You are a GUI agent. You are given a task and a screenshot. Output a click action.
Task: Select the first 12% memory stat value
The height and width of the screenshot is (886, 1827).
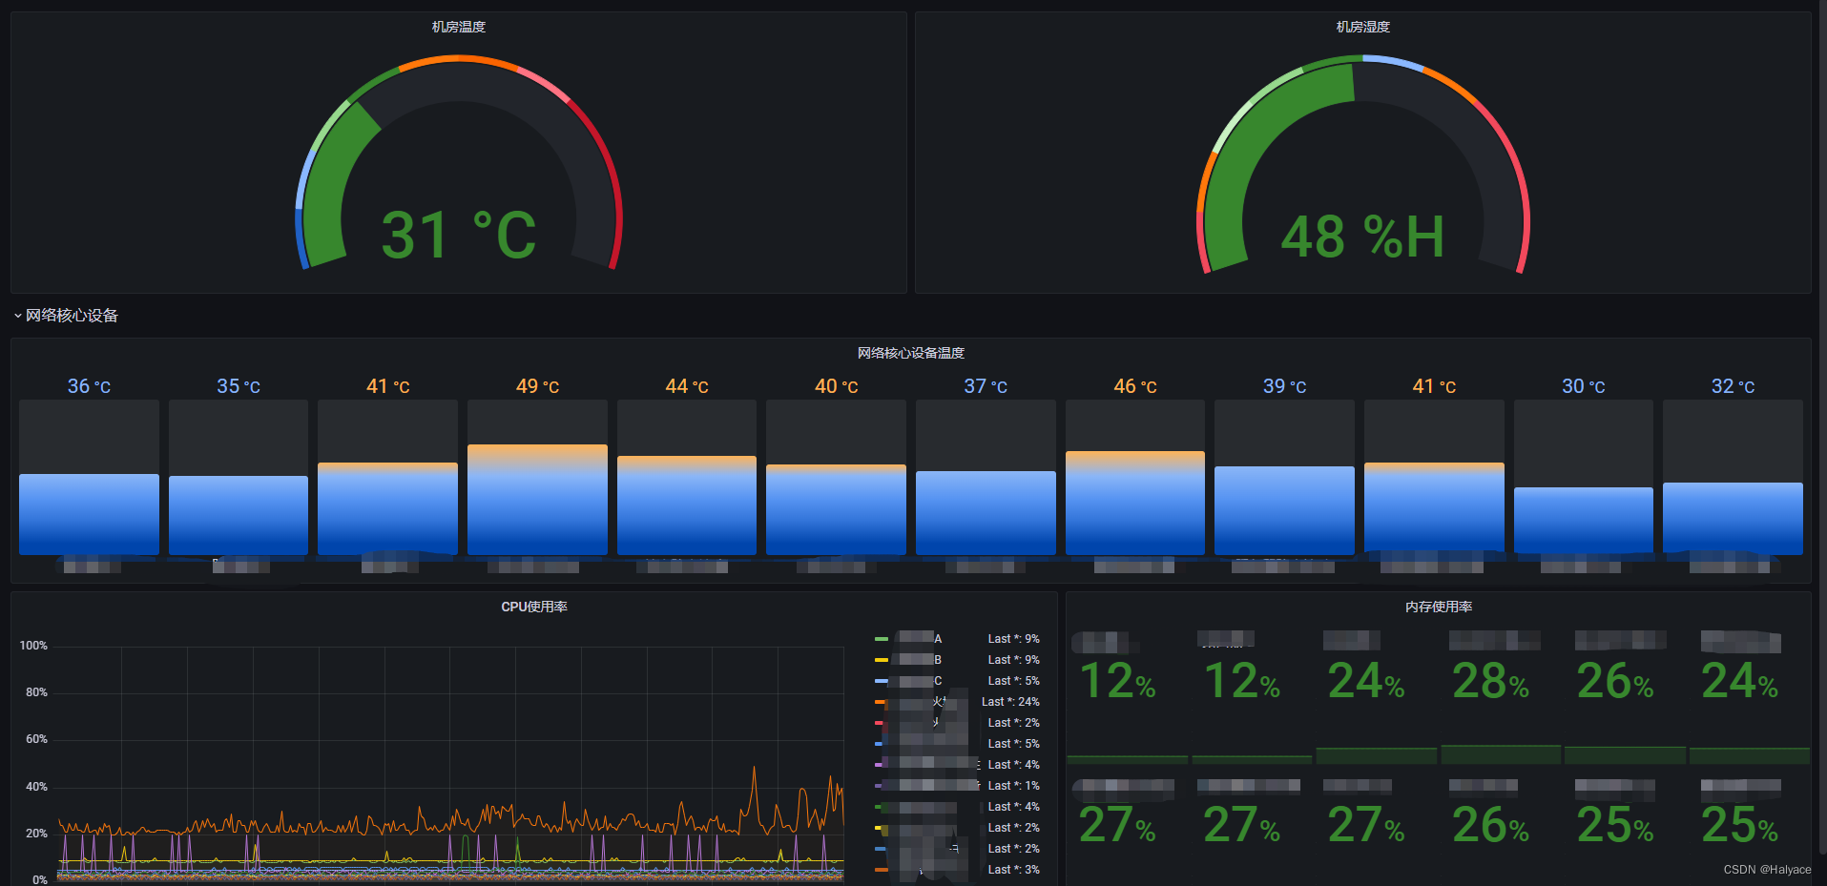coord(1117,681)
